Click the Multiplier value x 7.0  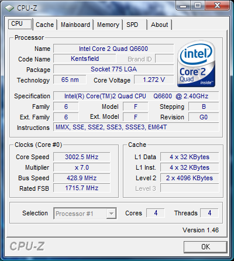82,167
